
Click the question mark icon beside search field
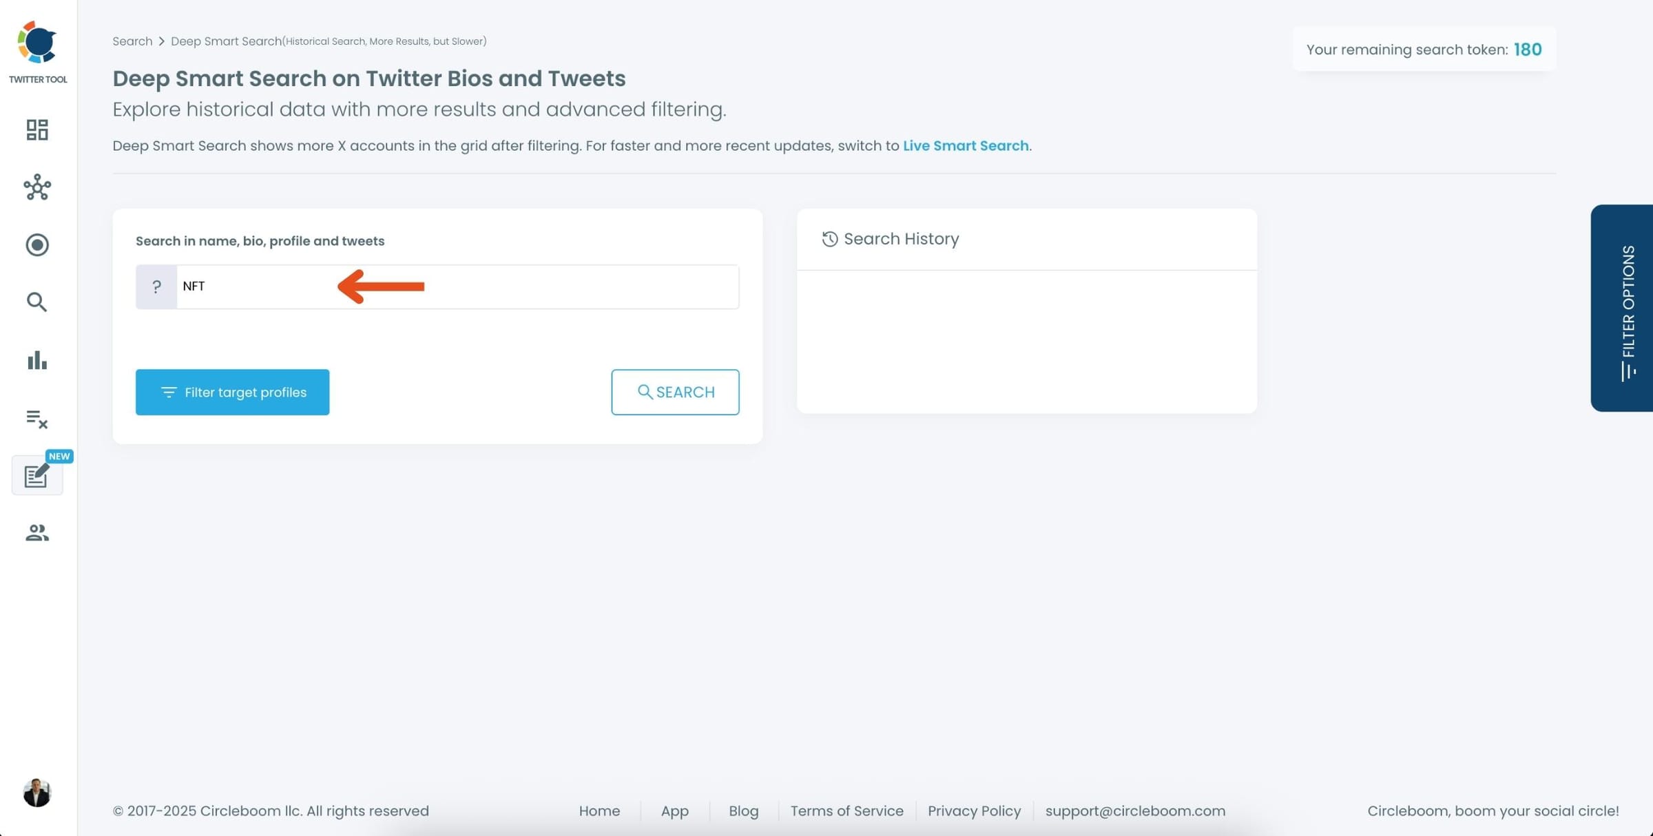156,286
